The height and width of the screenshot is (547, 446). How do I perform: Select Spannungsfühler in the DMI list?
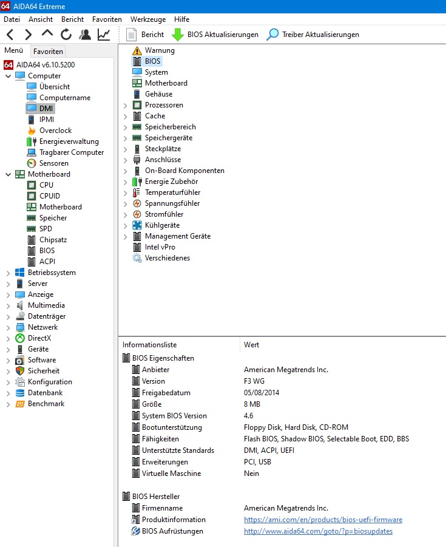tap(166, 203)
